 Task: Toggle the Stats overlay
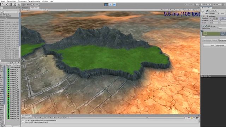pos(190,10)
